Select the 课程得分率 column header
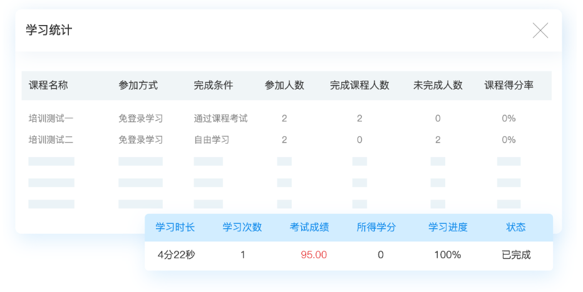This screenshot has height=292, width=583. [x=508, y=85]
